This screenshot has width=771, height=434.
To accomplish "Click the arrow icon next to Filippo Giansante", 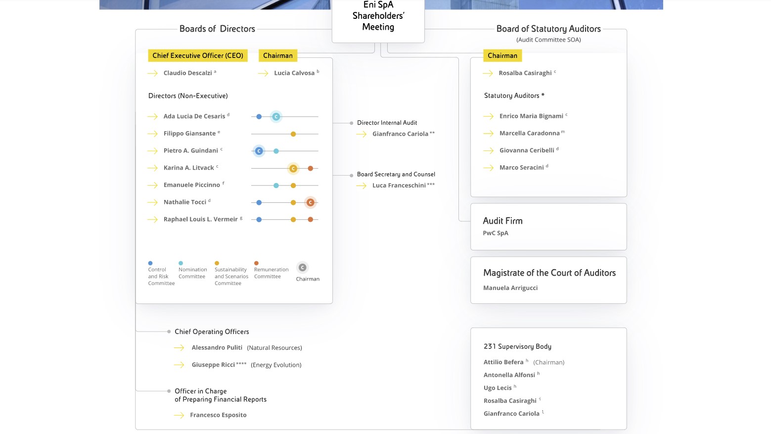I will 152,134.
